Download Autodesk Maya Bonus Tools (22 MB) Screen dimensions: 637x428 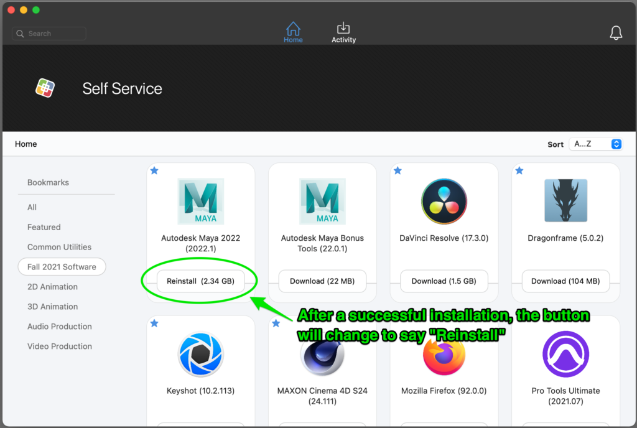[322, 281]
